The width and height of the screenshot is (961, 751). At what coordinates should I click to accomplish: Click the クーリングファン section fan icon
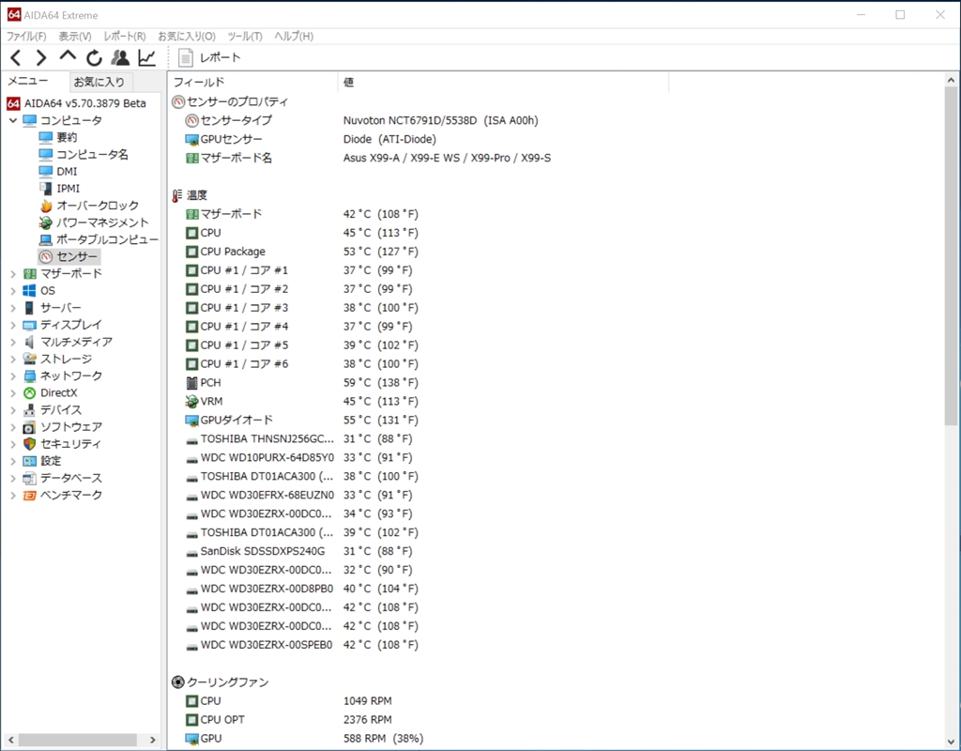click(x=177, y=682)
